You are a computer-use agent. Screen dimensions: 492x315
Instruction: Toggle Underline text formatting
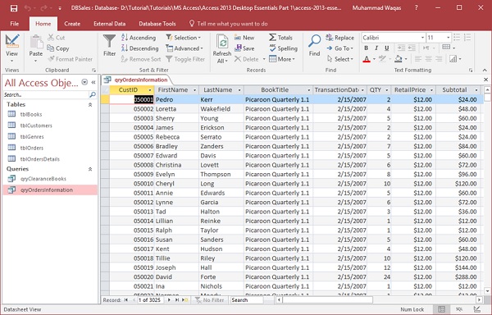[x=386, y=48]
